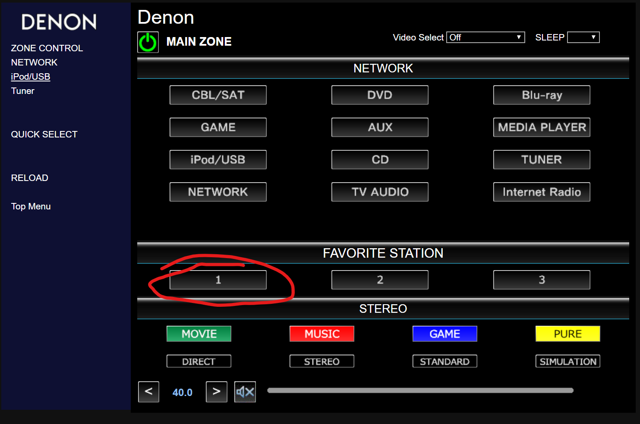Play favorite station 2
The height and width of the screenshot is (424, 640).
coord(380,280)
